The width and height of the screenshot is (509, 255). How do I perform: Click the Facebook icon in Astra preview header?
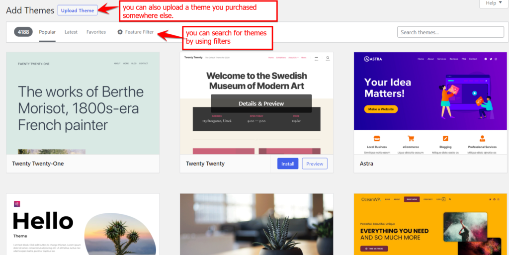[x=486, y=59]
